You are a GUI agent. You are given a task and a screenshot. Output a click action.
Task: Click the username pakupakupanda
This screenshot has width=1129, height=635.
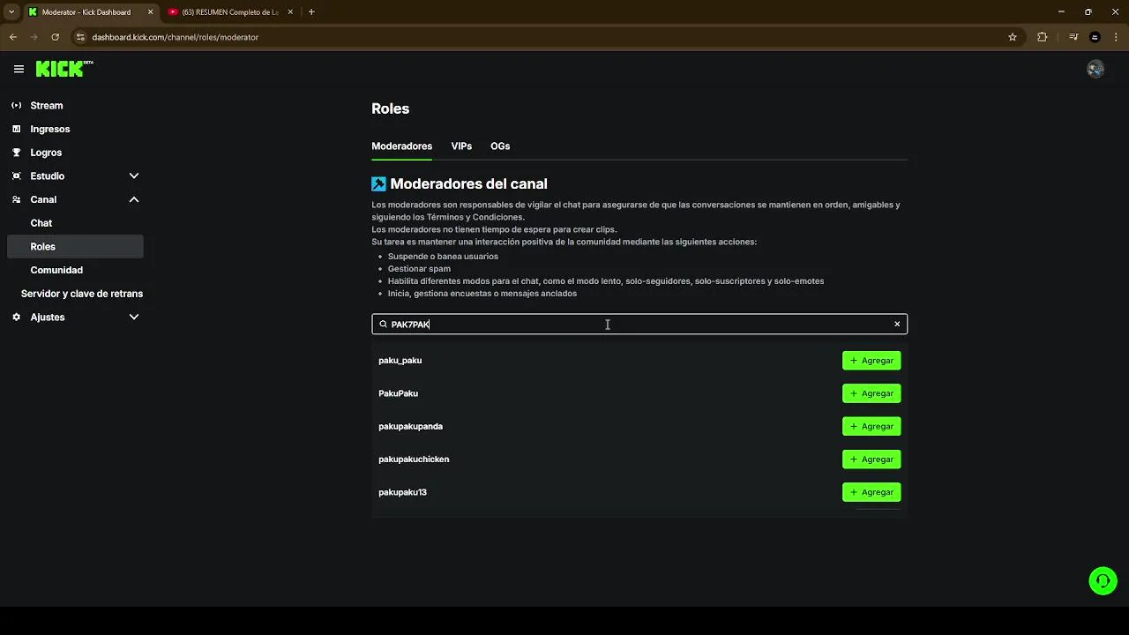[x=411, y=427]
